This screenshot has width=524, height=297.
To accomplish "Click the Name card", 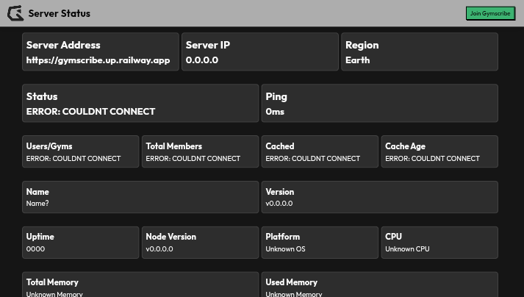I will (x=140, y=197).
